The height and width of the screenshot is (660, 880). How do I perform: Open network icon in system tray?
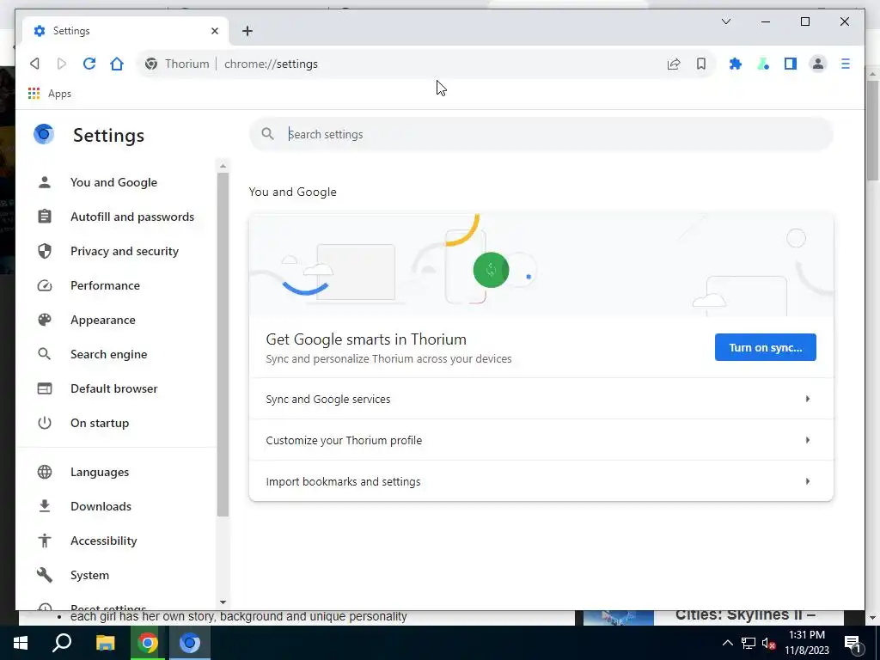point(749,643)
